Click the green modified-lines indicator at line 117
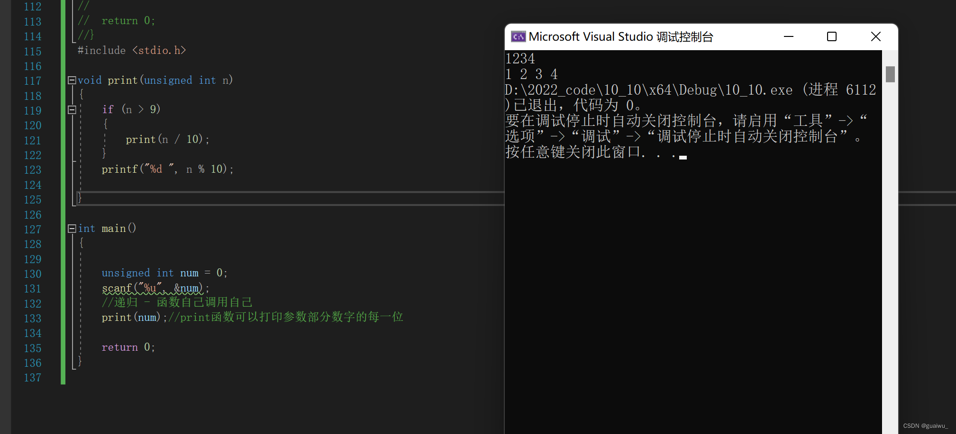Screen dimensions: 956x434 click(x=63, y=80)
